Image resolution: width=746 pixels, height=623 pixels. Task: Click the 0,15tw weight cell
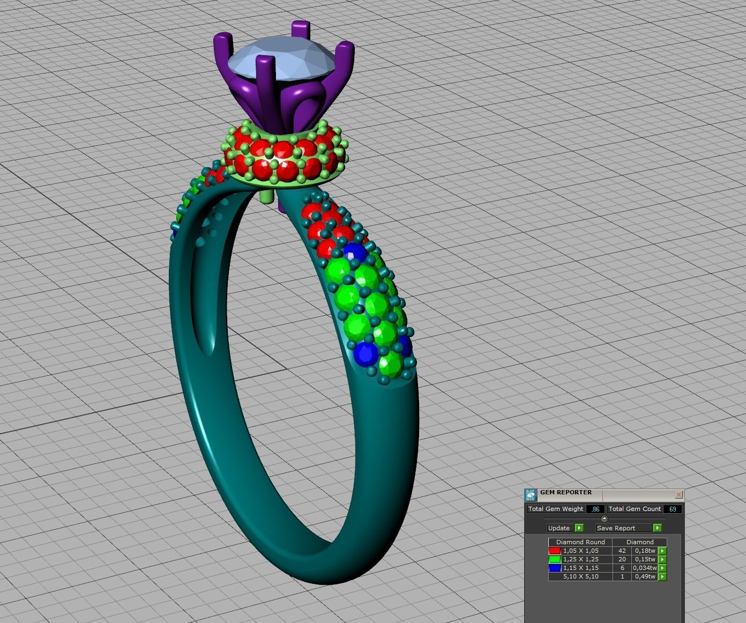[645, 559]
